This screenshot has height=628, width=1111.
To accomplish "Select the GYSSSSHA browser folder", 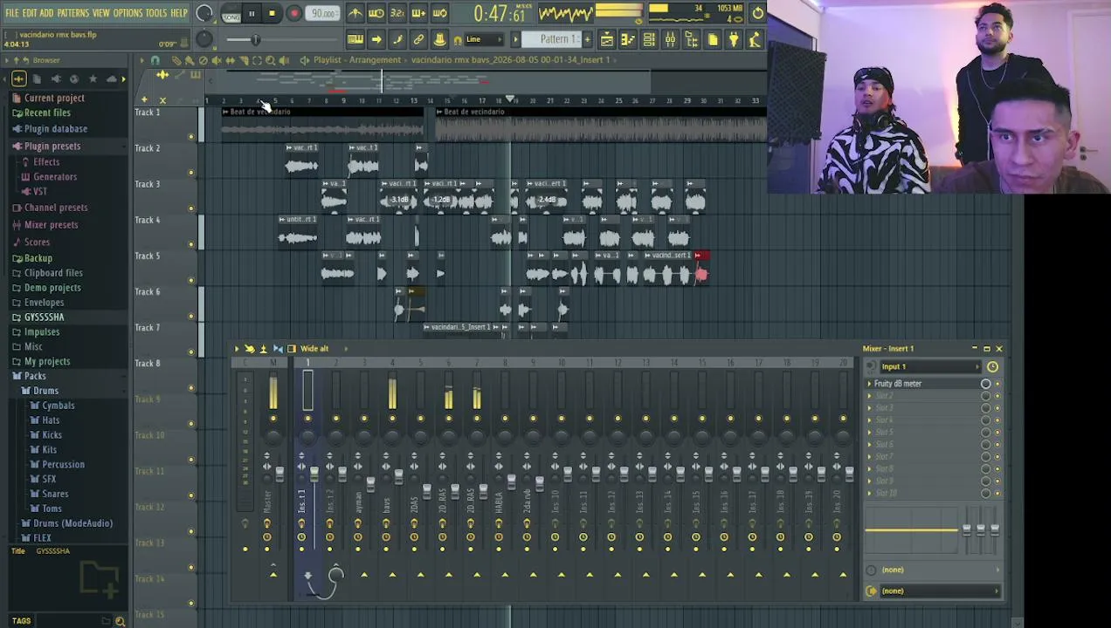I will point(44,317).
